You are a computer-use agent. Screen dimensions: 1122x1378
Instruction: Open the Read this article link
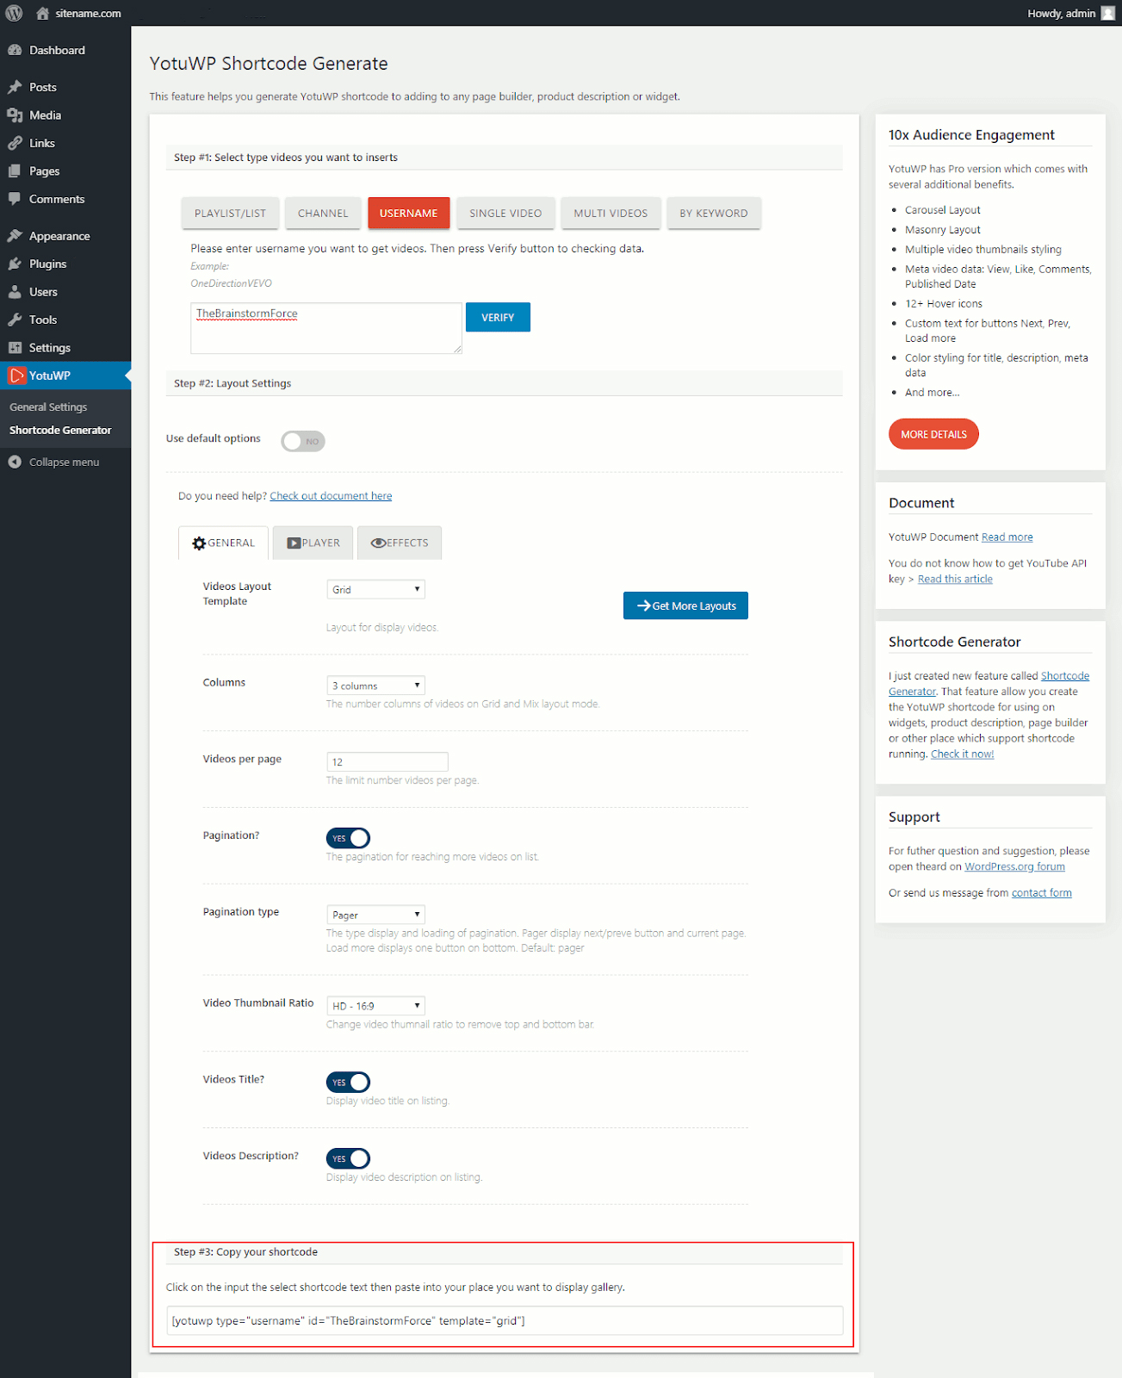point(955,580)
